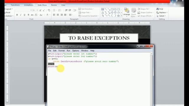Open Change Case Aa dropdown
Screen dimensions: 189x106
coord(41,15)
